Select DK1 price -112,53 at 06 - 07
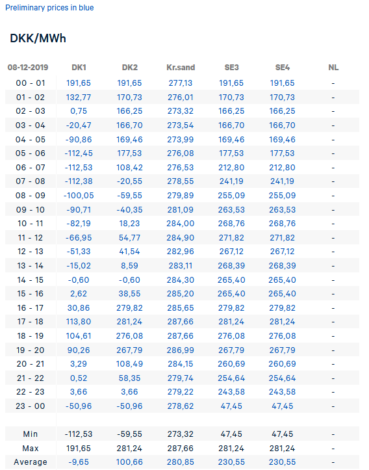The width and height of the screenshot is (369, 470). pyautogui.click(x=79, y=168)
